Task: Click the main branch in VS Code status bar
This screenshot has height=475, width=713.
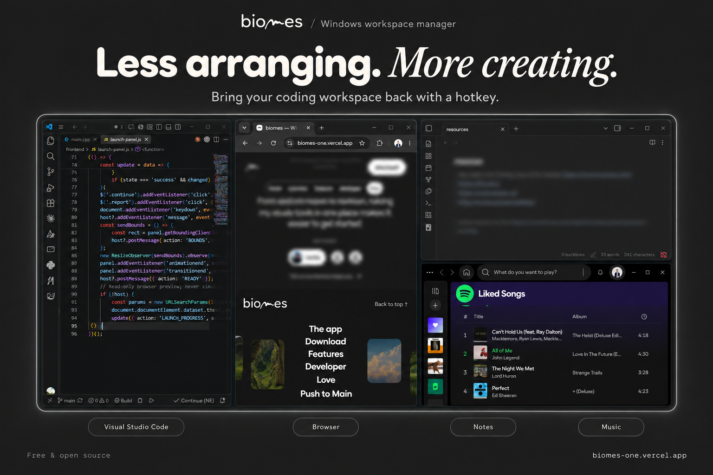Action: pyautogui.click(x=66, y=400)
